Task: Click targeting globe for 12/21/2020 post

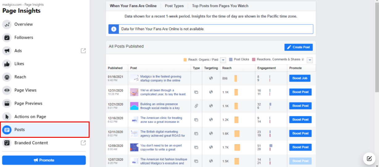Action: pos(211,106)
